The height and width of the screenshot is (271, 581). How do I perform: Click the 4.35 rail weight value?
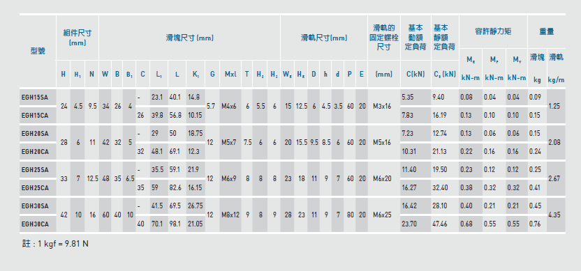coord(554,215)
